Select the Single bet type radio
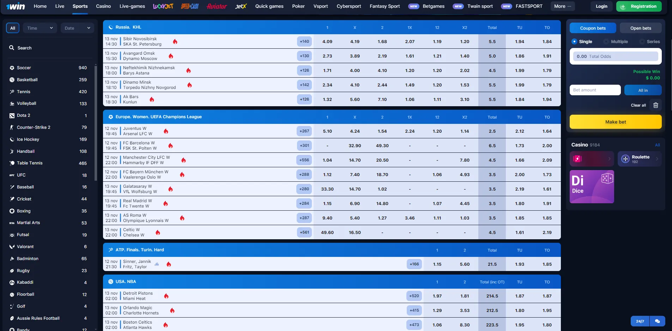672x331 pixels. [574, 42]
